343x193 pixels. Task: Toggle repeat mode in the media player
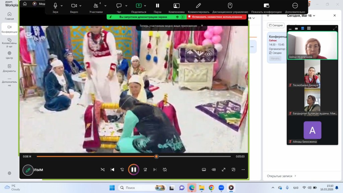[165, 170]
